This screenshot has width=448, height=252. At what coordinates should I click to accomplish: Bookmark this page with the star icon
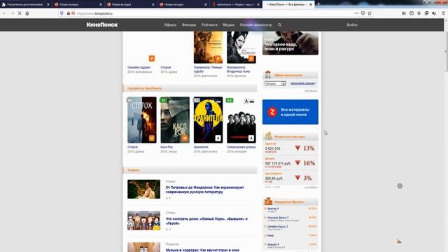(370, 13)
